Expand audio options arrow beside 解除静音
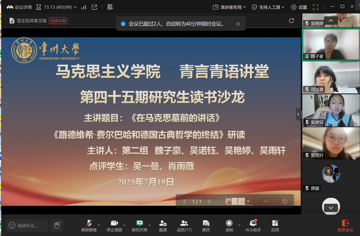This screenshot has height=236, width=360. tap(99, 225)
